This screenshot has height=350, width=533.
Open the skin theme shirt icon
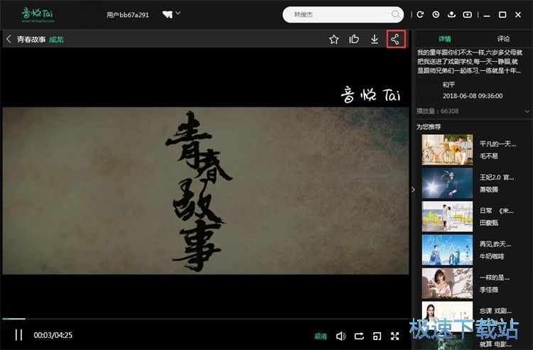[167, 15]
